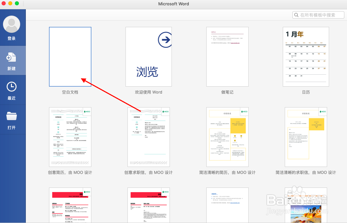Screen dimensions: 347x223
Task: Select the 新建 sidebar item
Action: click(13, 60)
